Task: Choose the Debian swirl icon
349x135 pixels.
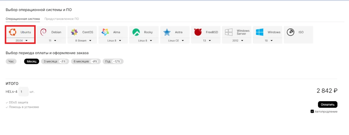Action: (43, 32)
